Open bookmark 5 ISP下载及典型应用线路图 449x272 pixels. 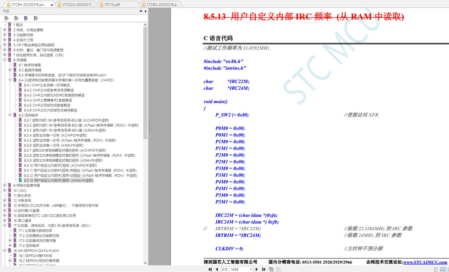click(x=34, y=45)
